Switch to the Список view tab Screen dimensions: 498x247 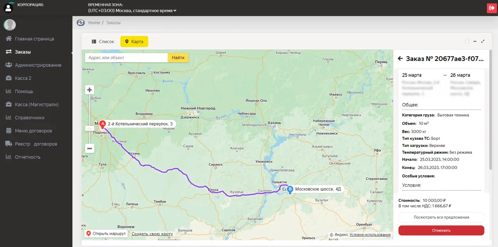point(103,42)
